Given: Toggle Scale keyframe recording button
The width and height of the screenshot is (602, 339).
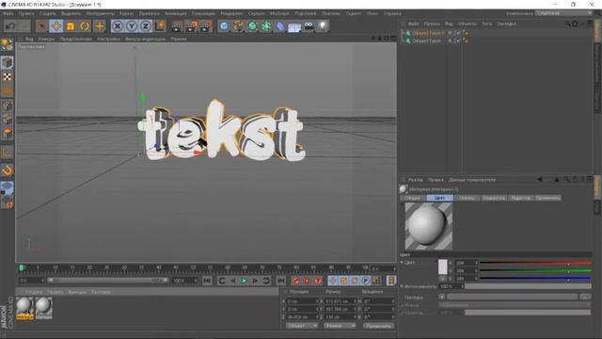Looking at the screenshot, I should tap(343, 281).
